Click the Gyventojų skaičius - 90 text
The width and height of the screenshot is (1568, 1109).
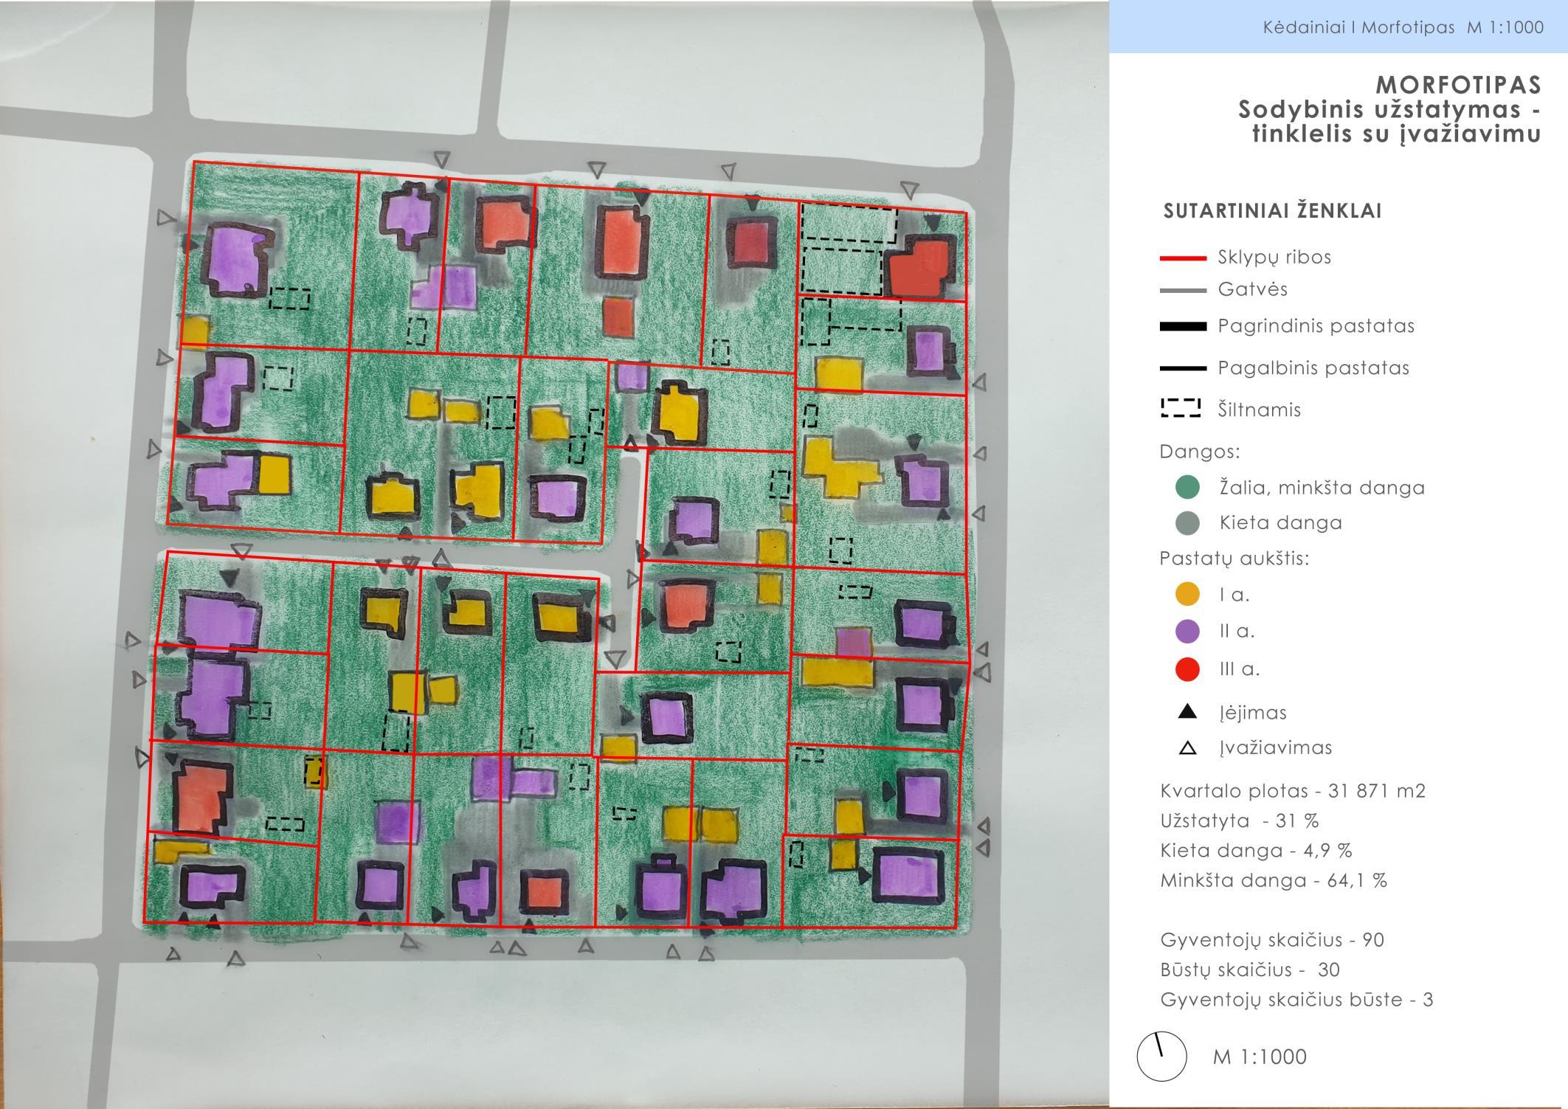(x=1271, y=940)
